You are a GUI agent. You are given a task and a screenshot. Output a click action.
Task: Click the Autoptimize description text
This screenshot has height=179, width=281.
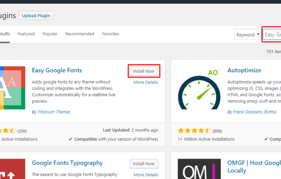[254, 92]
